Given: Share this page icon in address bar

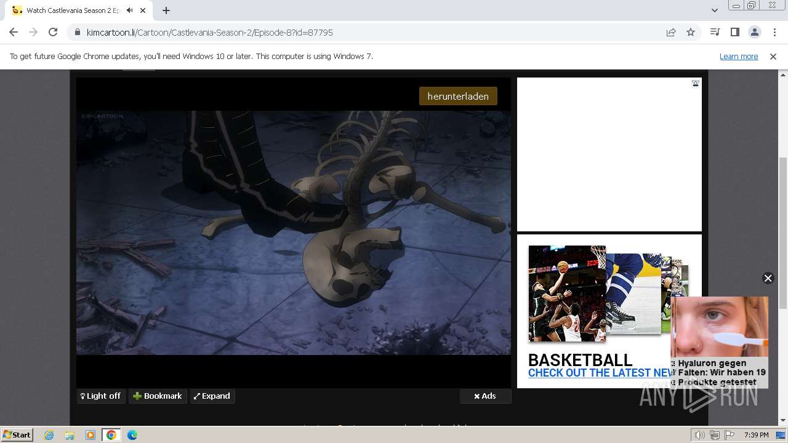Looking at the screenshot, I should coord(671,32).
